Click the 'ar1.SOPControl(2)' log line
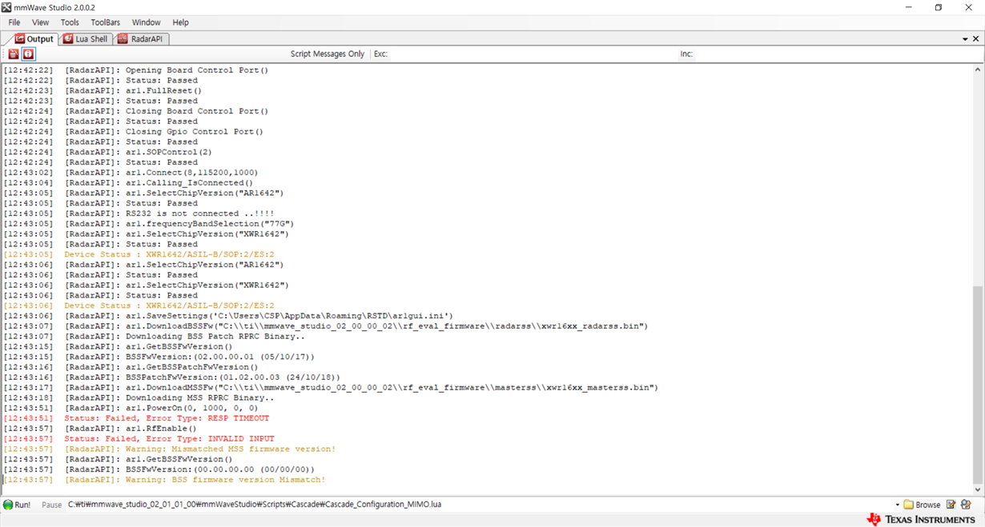The width and height of the screenshot is (985, 527). [x=107, y=152]
